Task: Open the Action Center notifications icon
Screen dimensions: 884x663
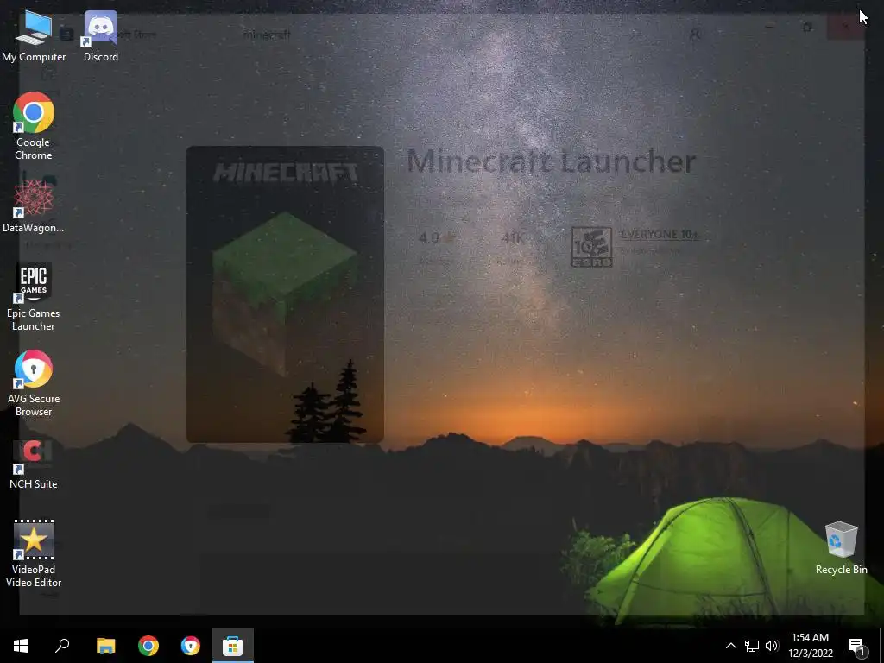Action: coord(857,646)
